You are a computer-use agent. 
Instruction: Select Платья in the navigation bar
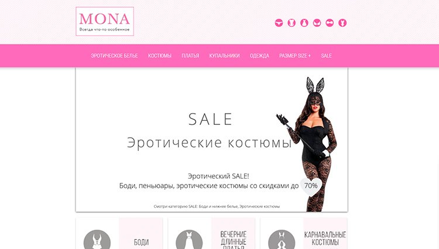tap(190, 56)
